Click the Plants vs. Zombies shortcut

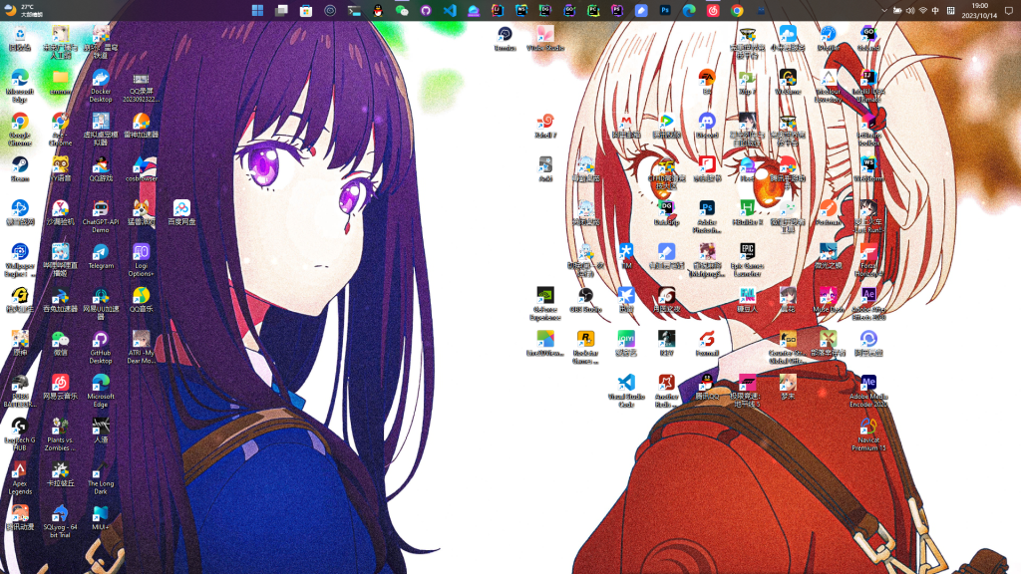pos(60,428)
